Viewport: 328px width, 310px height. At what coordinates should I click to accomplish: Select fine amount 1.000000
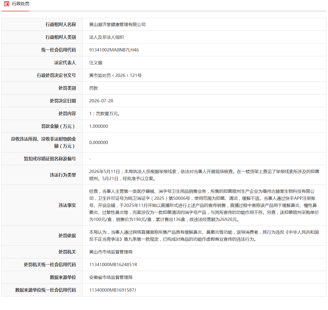[x=99, y=126]
